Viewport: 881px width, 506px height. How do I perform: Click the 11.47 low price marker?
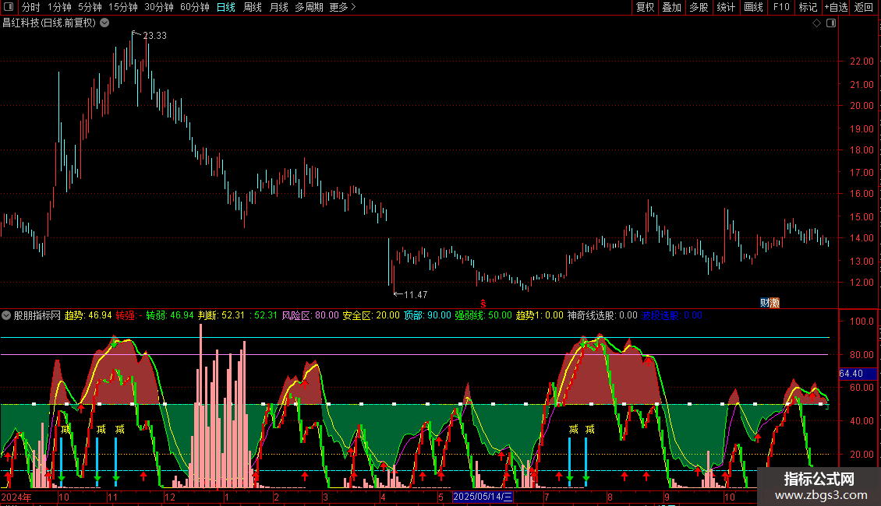point(416,294)
